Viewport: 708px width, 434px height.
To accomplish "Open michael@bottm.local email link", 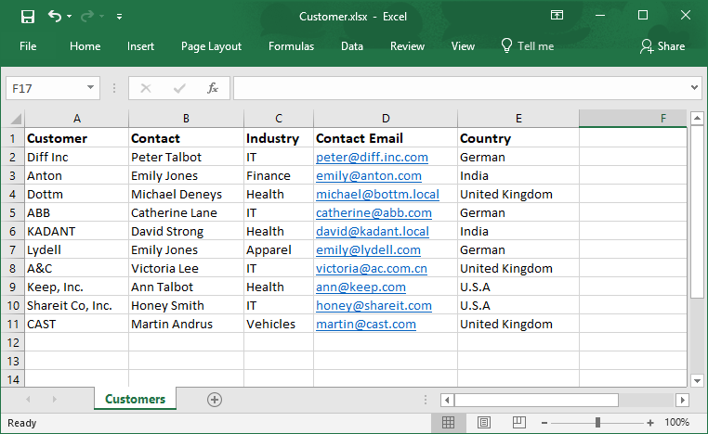I will click(377, 194).
